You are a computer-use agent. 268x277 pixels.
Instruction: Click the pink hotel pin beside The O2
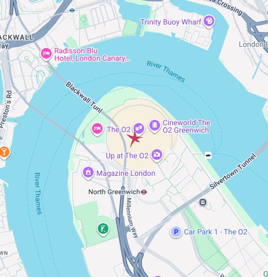click(x=97, y=129)
